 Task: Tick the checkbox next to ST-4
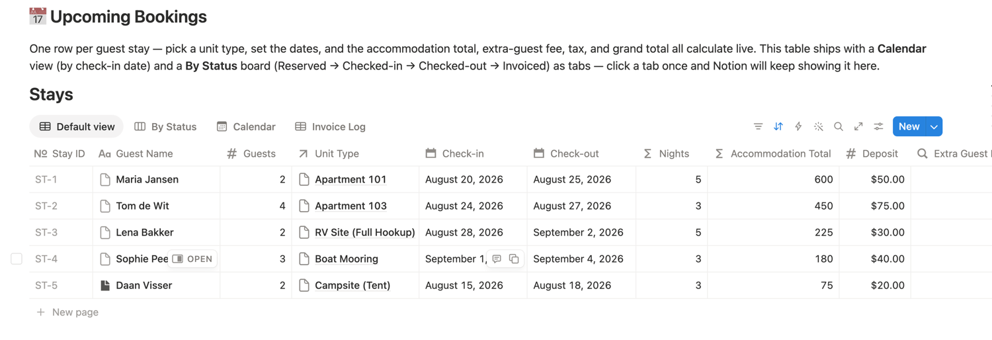pyautogui.click(x=17, y=259)
